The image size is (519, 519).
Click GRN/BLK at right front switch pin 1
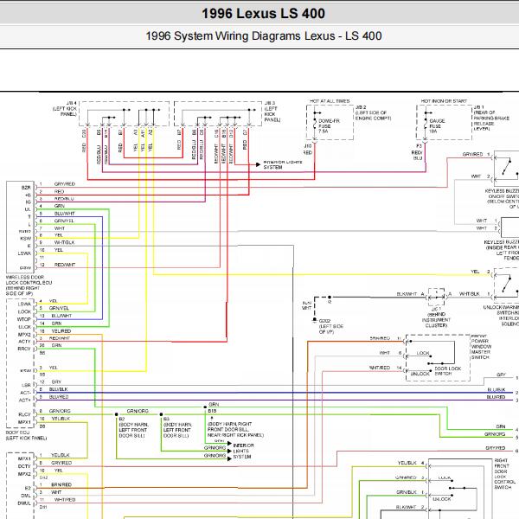click(x=406, y=492)
